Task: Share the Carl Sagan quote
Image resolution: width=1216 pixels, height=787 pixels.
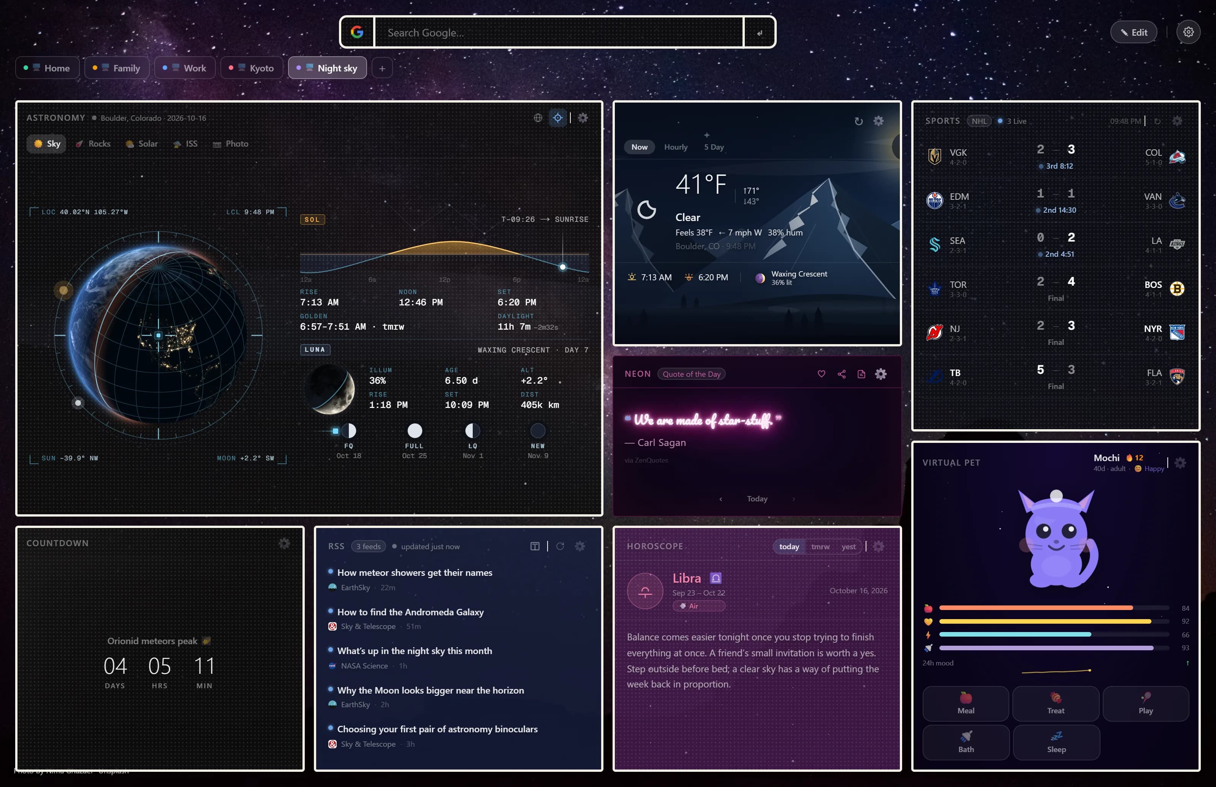Action: (x=841, y=374)
